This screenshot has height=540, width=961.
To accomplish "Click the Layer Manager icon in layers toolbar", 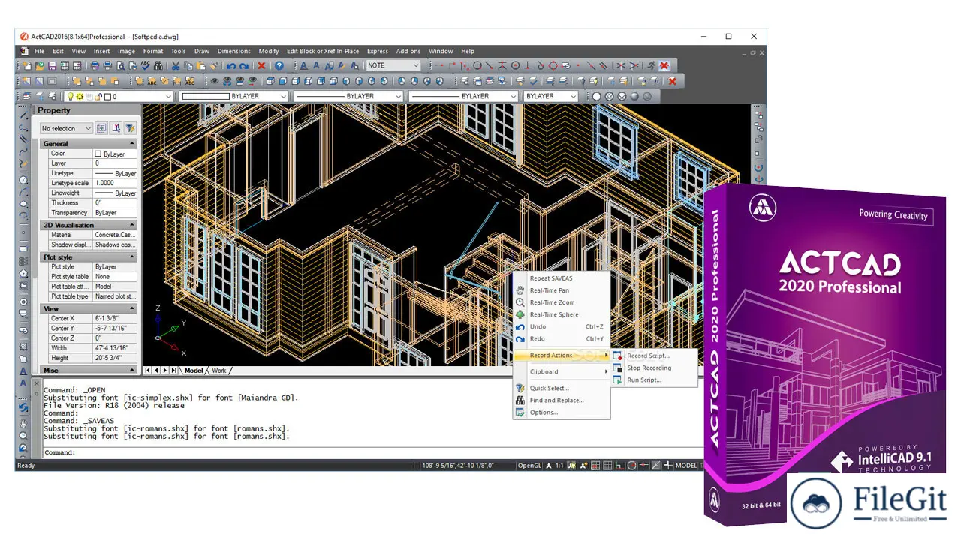I will [x=26, y=96].
